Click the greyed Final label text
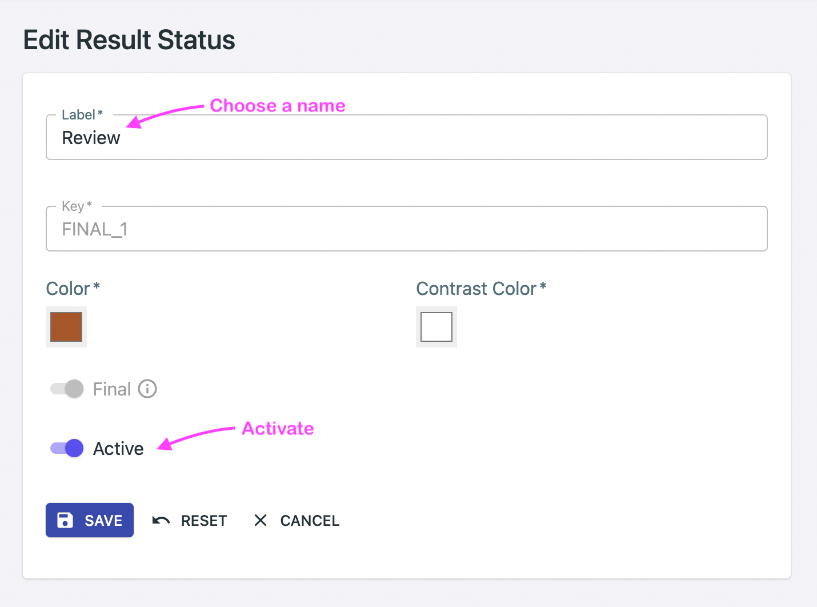Screen dimensions: 817x607 (112, 389)
